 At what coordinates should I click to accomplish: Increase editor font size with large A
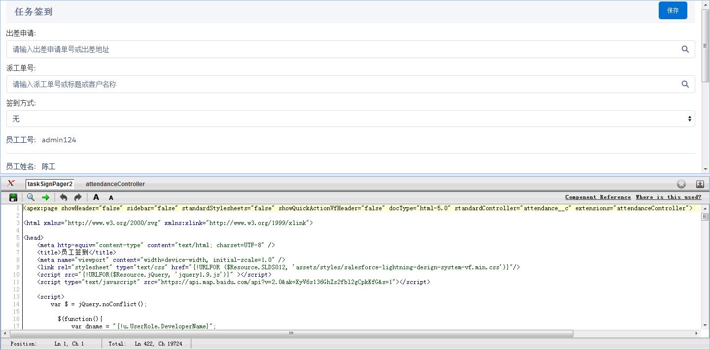pos(96,197)
